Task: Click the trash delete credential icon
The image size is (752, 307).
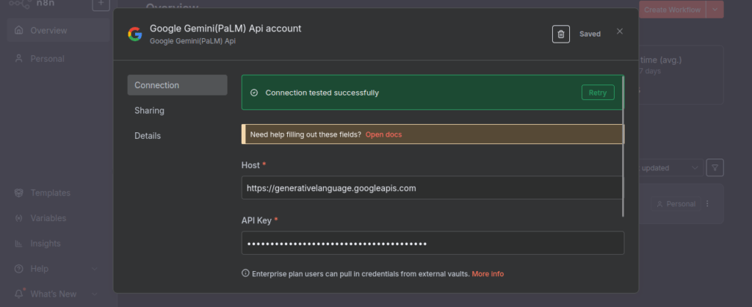Action: coord(560,34)
